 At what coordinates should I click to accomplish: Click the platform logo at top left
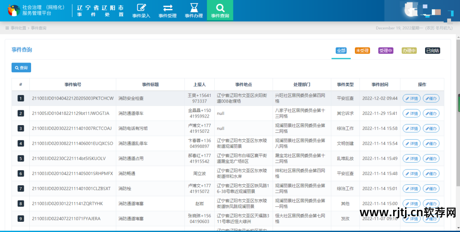(14, 10)
